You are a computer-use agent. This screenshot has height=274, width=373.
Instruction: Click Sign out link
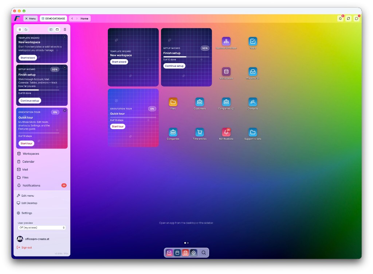click(24, 247)
